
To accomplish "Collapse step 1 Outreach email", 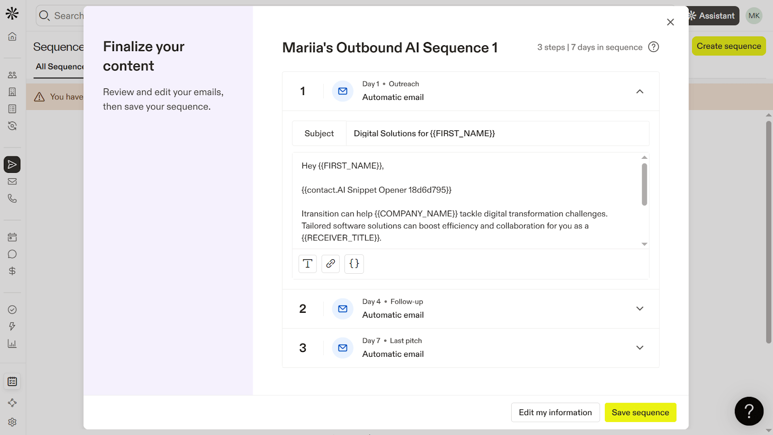I will pyautogui.click(x=640, y=91).
